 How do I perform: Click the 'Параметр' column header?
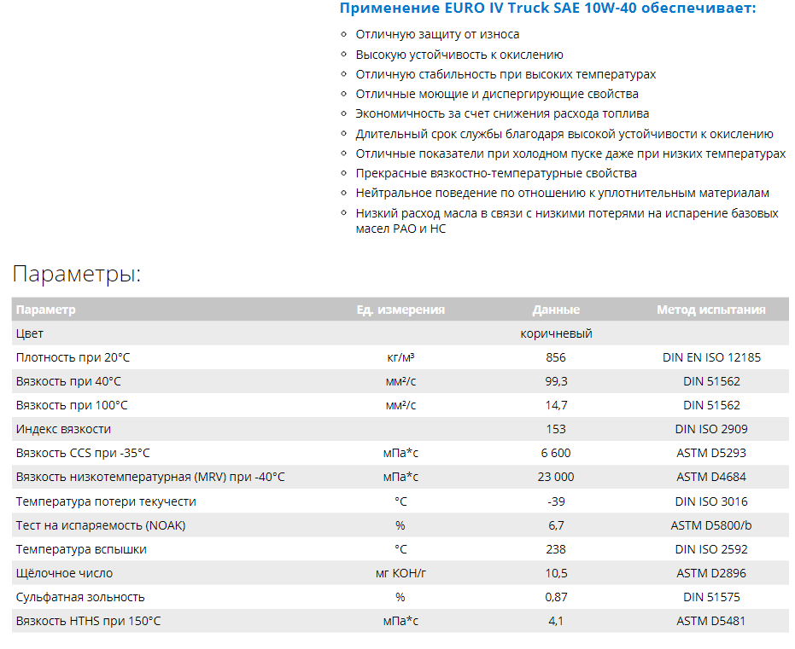(x=45, y=310)
